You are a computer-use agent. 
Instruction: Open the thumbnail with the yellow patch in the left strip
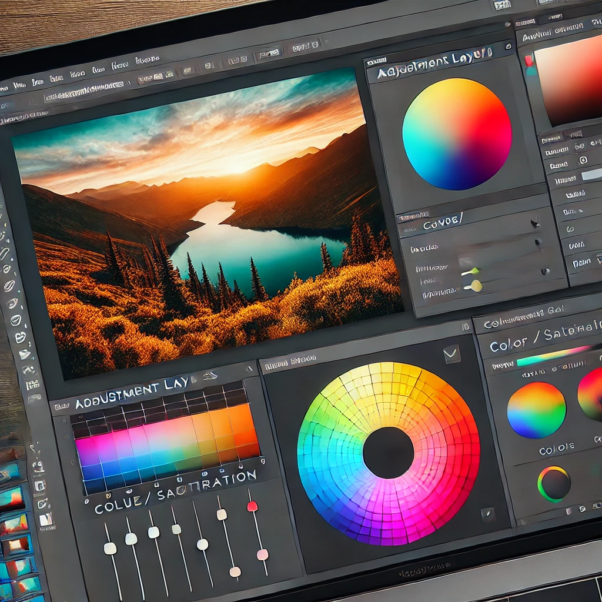click(x=15, y=524)
